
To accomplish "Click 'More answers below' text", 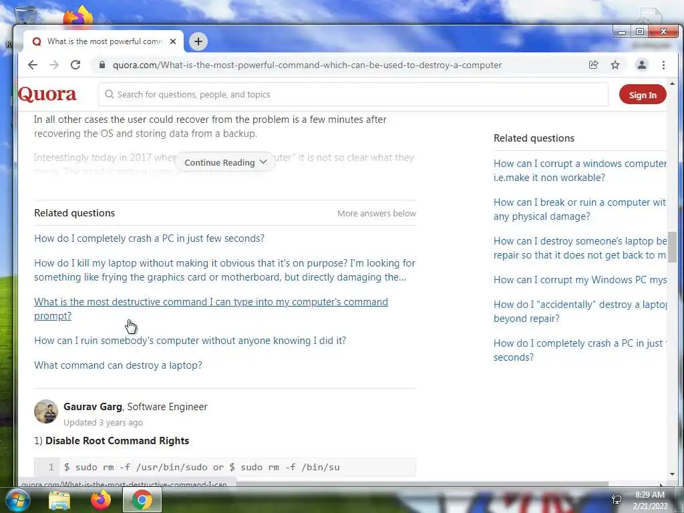I will tap(377, 213).
